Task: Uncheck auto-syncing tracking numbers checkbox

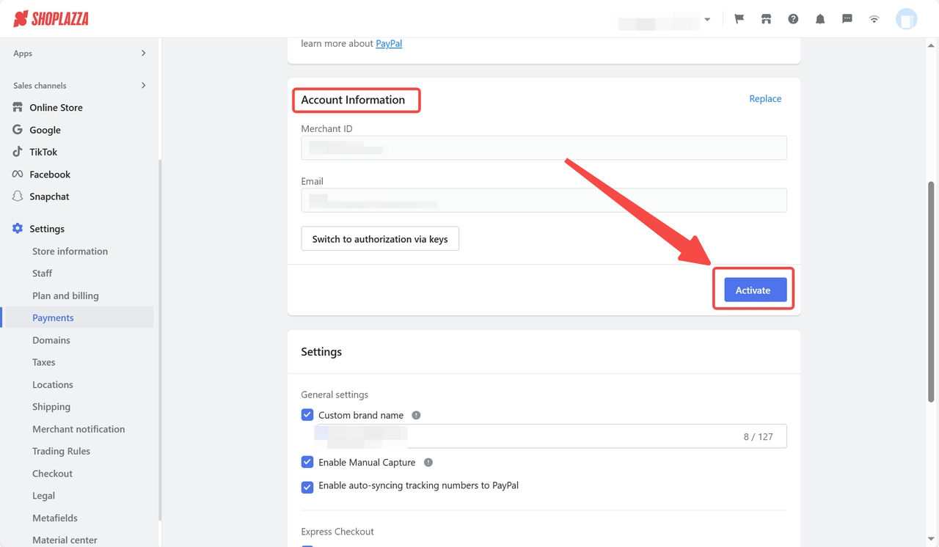Action: 307,487
